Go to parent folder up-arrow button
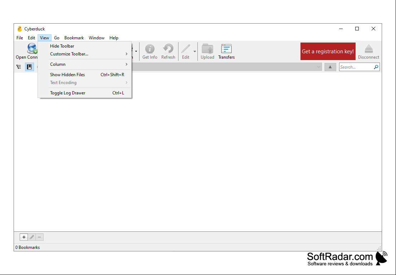The height and width of the screenshot is (275, 396). click(x=330, y=67)
